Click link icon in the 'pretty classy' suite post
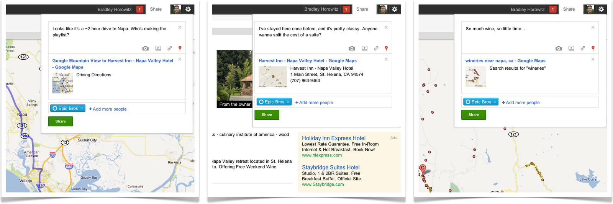The height and width of the screenshot is (204, 613). click(x=376, y=48)
